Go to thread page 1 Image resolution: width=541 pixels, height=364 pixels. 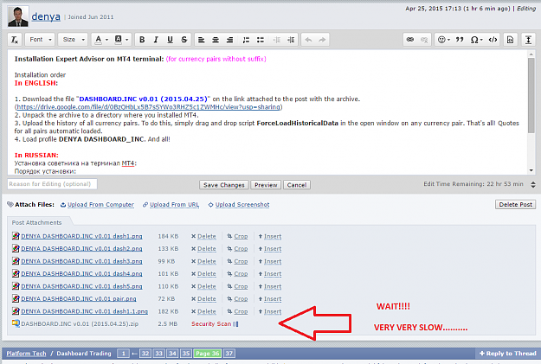pos(123,354)
